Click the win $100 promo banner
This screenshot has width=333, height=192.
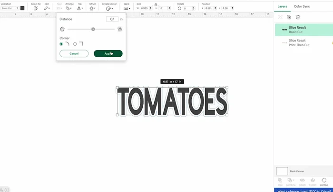[304, 190]
